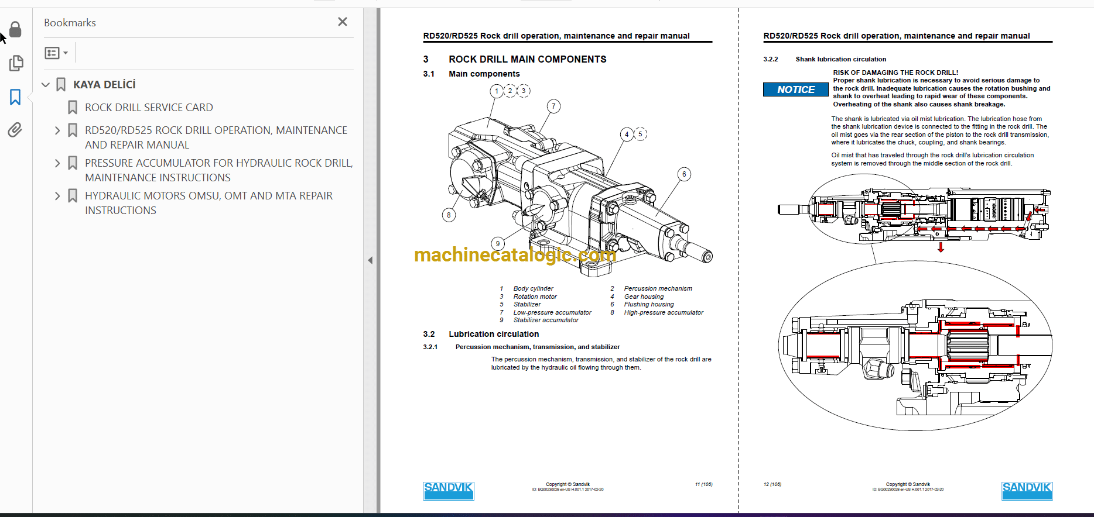
Task: Click the bookmark icon beside Hydraulic Motors OMSU
Action: pos(73,196)
